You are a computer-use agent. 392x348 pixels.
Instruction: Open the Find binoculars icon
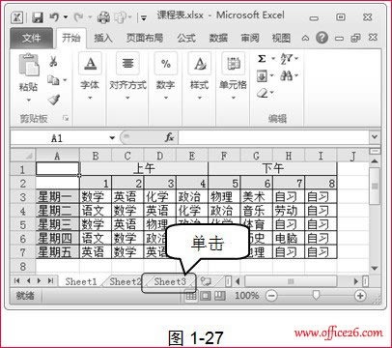point(287,75)
